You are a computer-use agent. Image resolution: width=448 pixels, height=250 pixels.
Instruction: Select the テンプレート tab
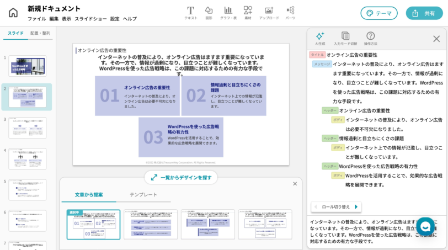143,195
